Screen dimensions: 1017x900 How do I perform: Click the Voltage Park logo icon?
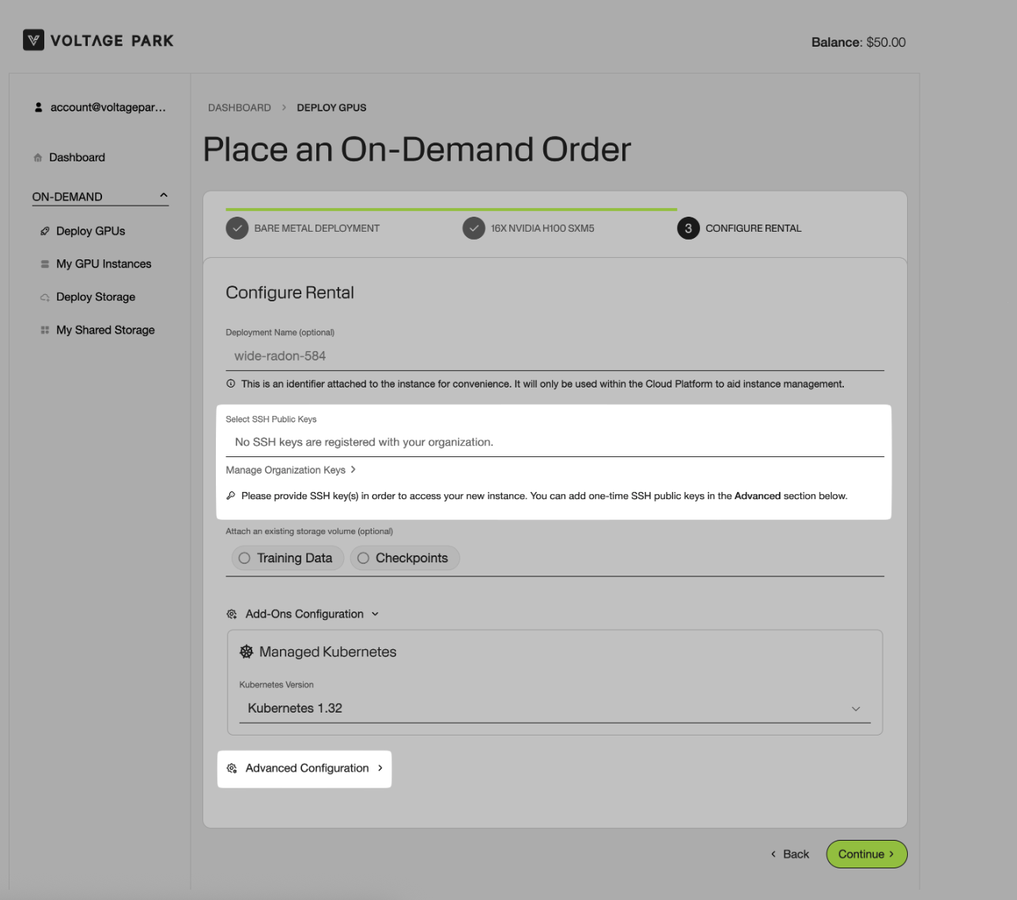click(x=33, y=40)
